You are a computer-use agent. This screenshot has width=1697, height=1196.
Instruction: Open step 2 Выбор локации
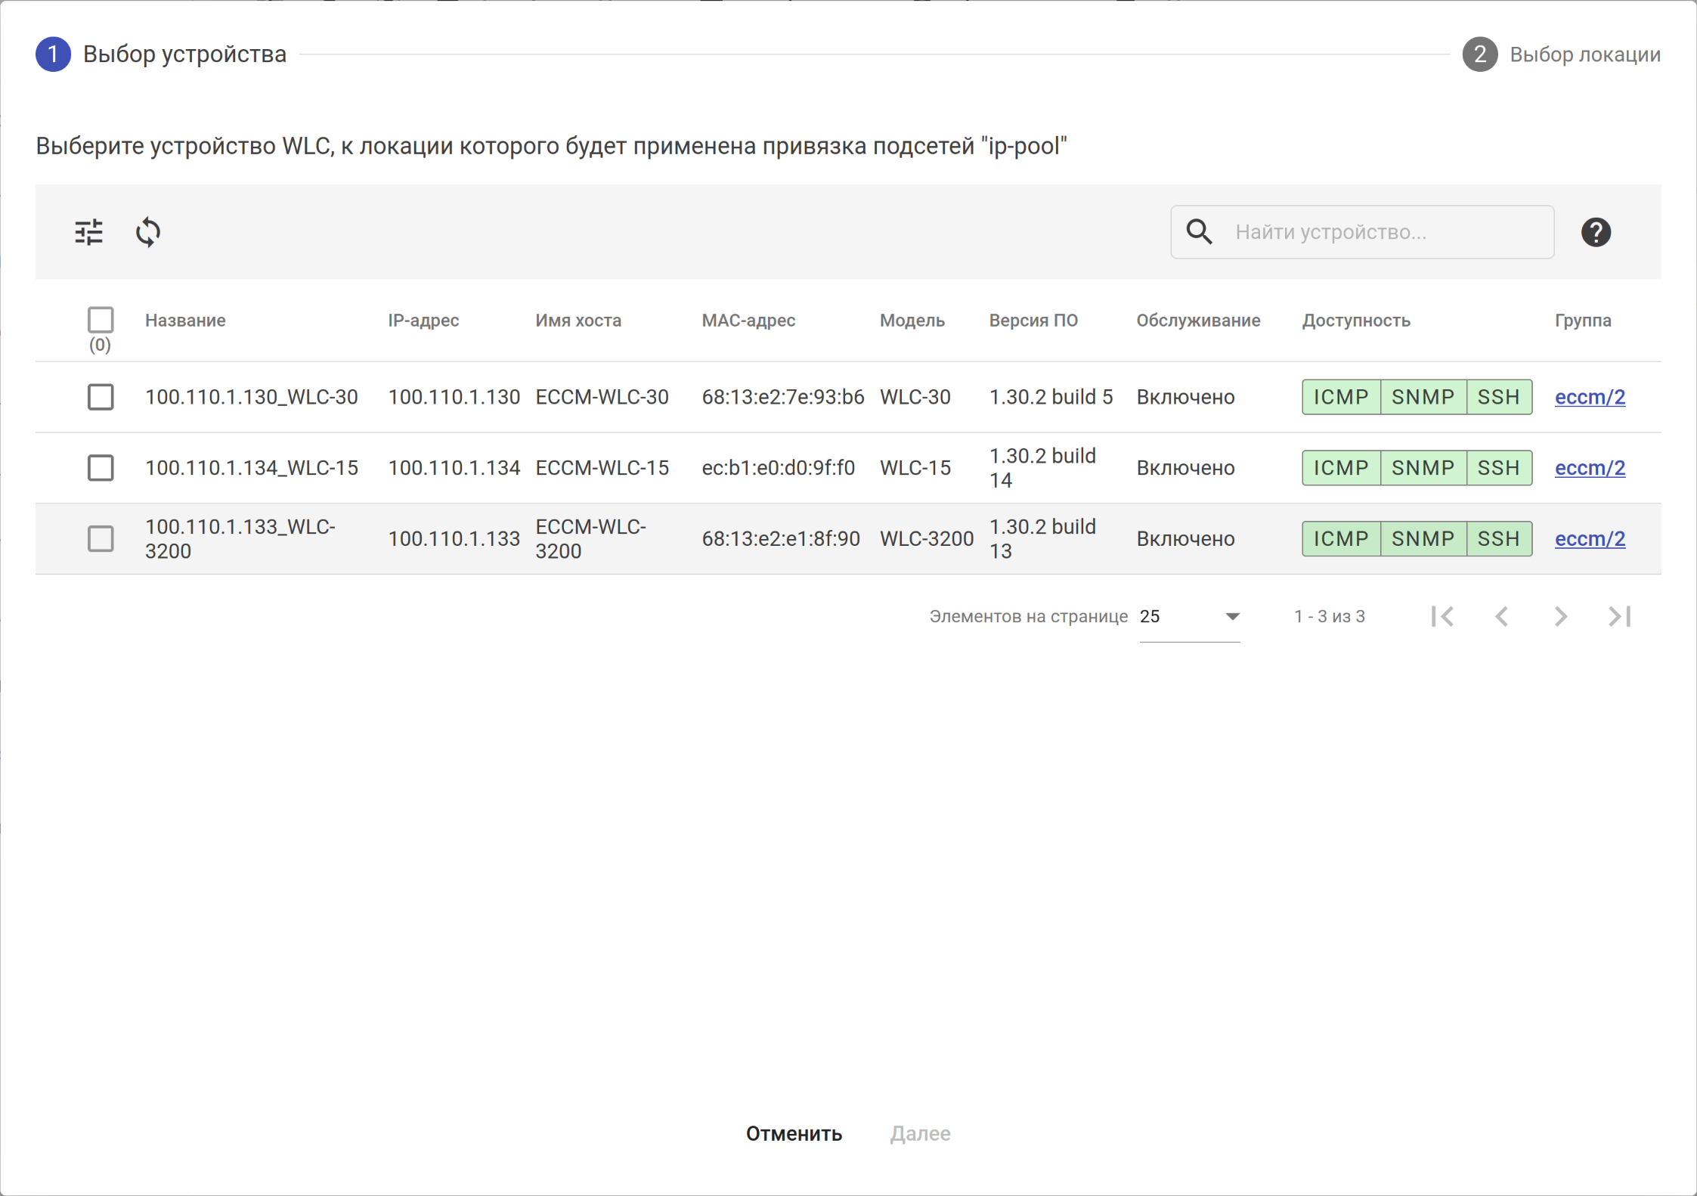1562,54
